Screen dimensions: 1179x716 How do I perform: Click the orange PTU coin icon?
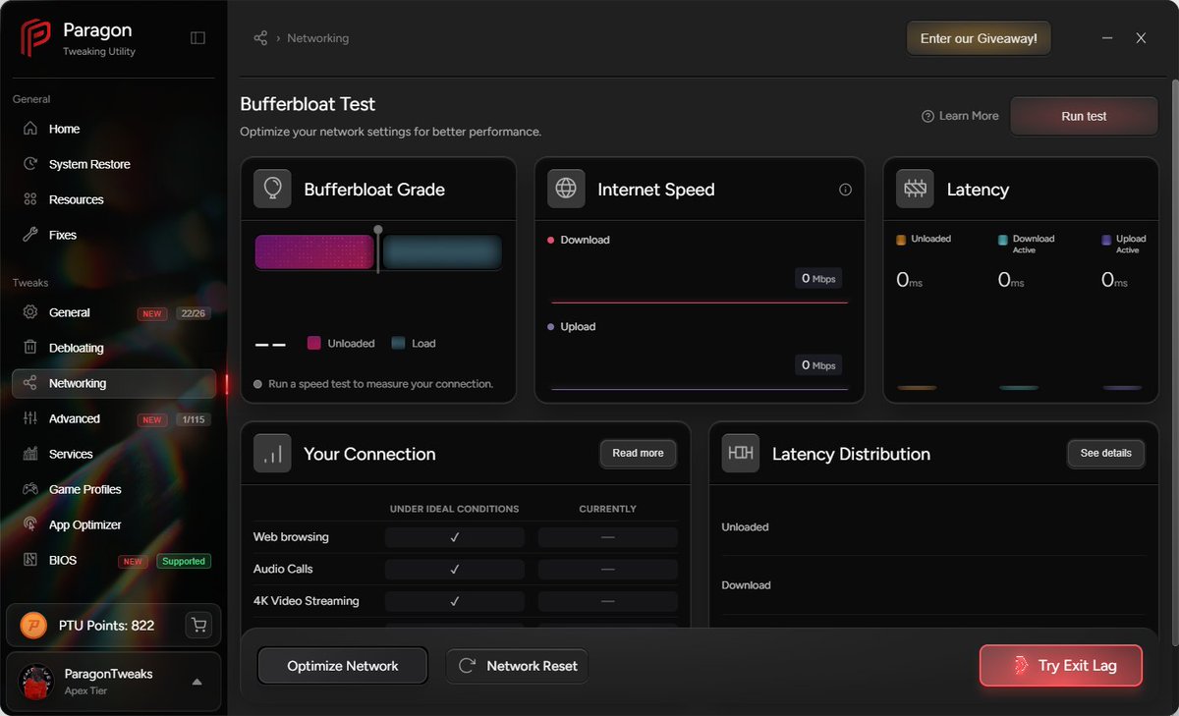pyautogui.click(x=33, y=625)
